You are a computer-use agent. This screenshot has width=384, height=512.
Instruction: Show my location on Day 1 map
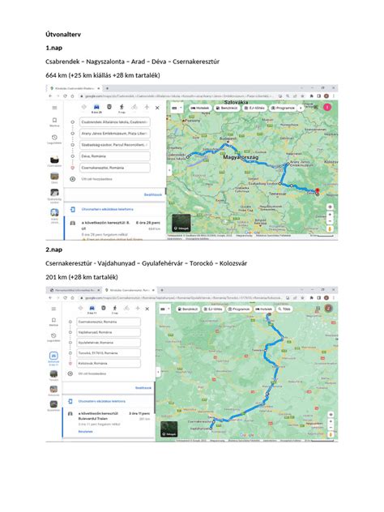pyautogui.click(x=330, y=207)
